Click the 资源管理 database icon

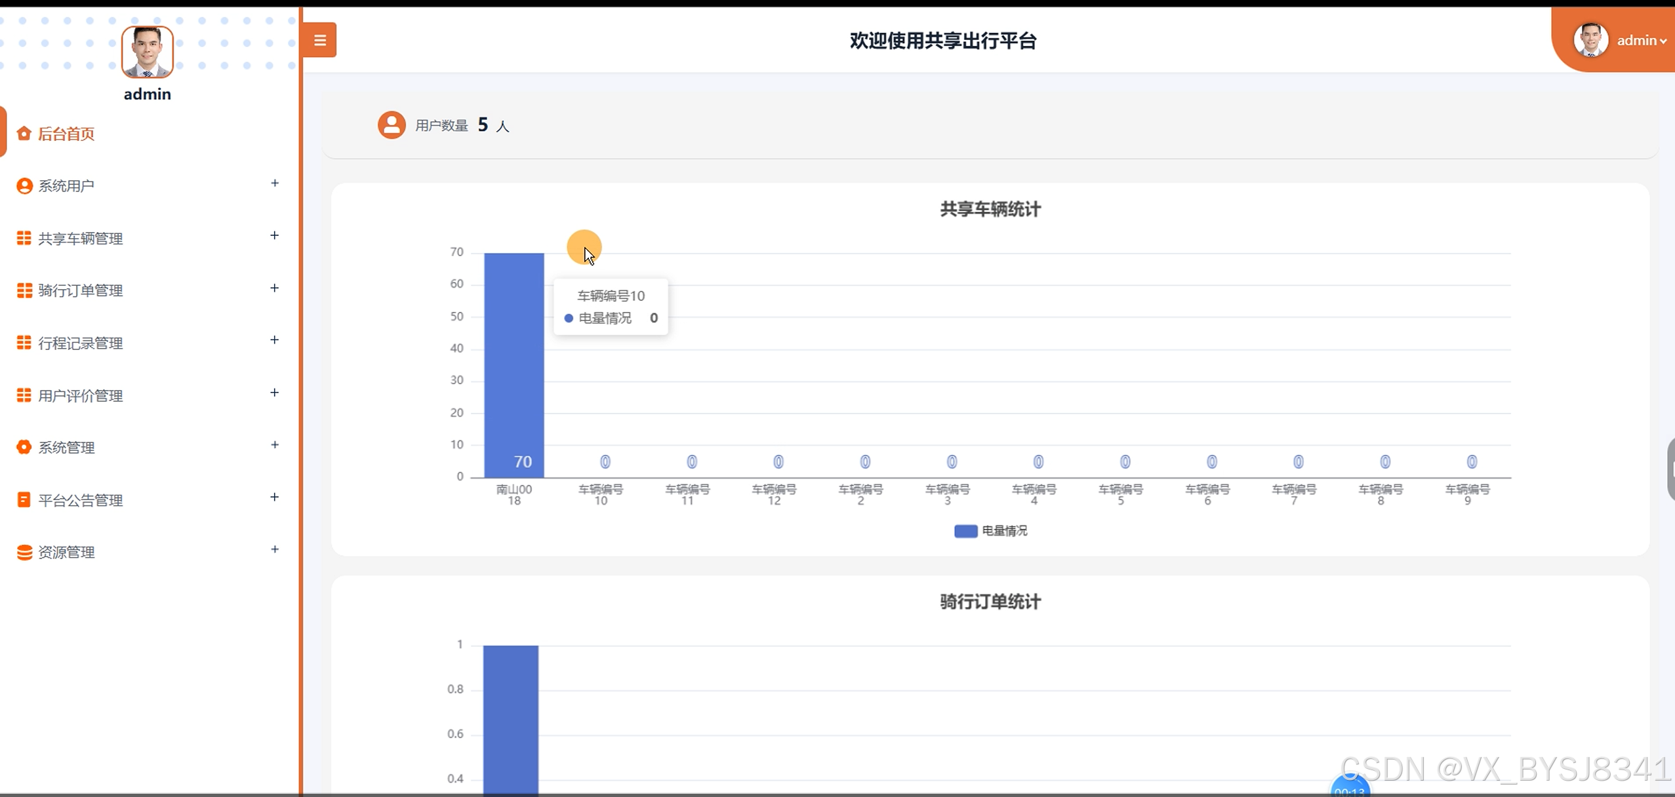click(24, 553)
